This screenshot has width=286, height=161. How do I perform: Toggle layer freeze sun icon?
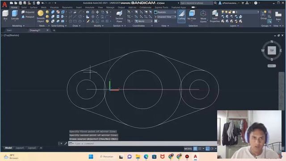227,12
